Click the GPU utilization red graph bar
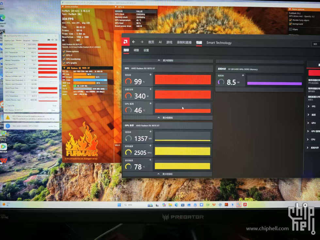The height and width of the screenshot is (240, 320). click(x=183, y=80)
